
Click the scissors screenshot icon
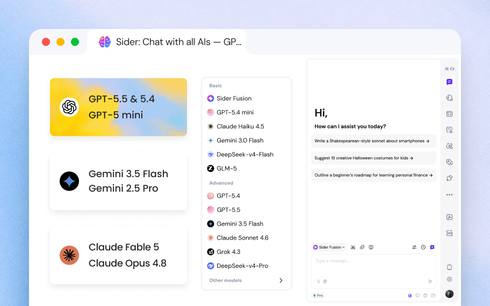(x=353, y=247)
